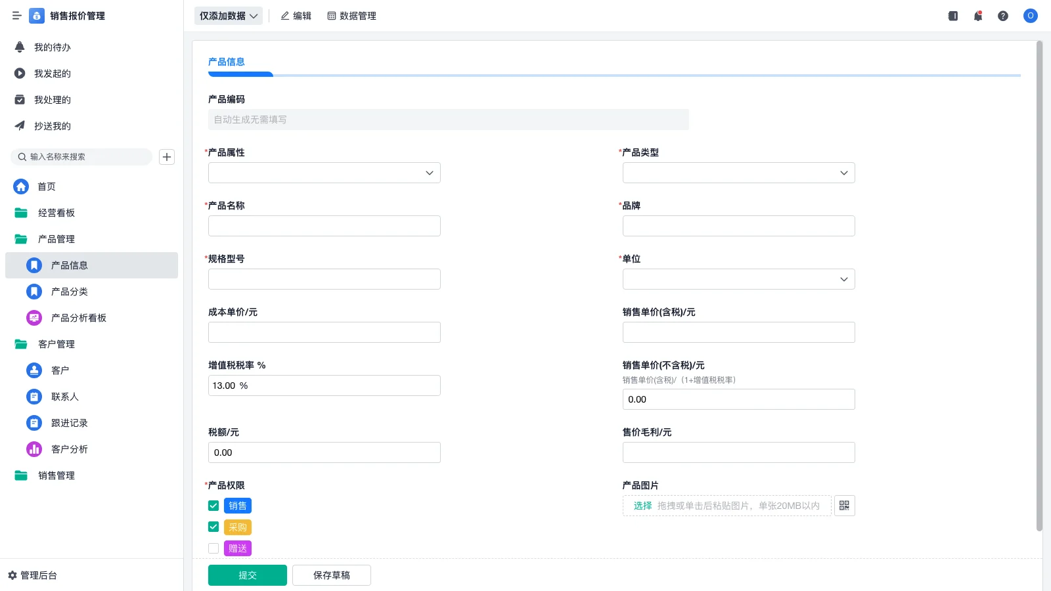This screenshot has width=1051, height=591.
Task: Select 联系人 in the sidebar
Action: pyautogui.click(x=91, y=397)
